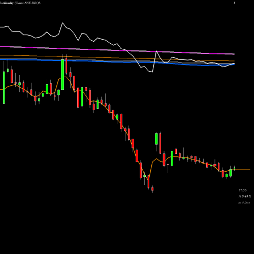Click the tallest green candlestick near the chart peak
Screen dimensions: 254x254
62,75
